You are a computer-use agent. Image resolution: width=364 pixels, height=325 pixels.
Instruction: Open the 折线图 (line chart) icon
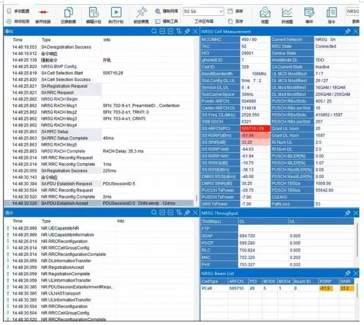(287, 13)
